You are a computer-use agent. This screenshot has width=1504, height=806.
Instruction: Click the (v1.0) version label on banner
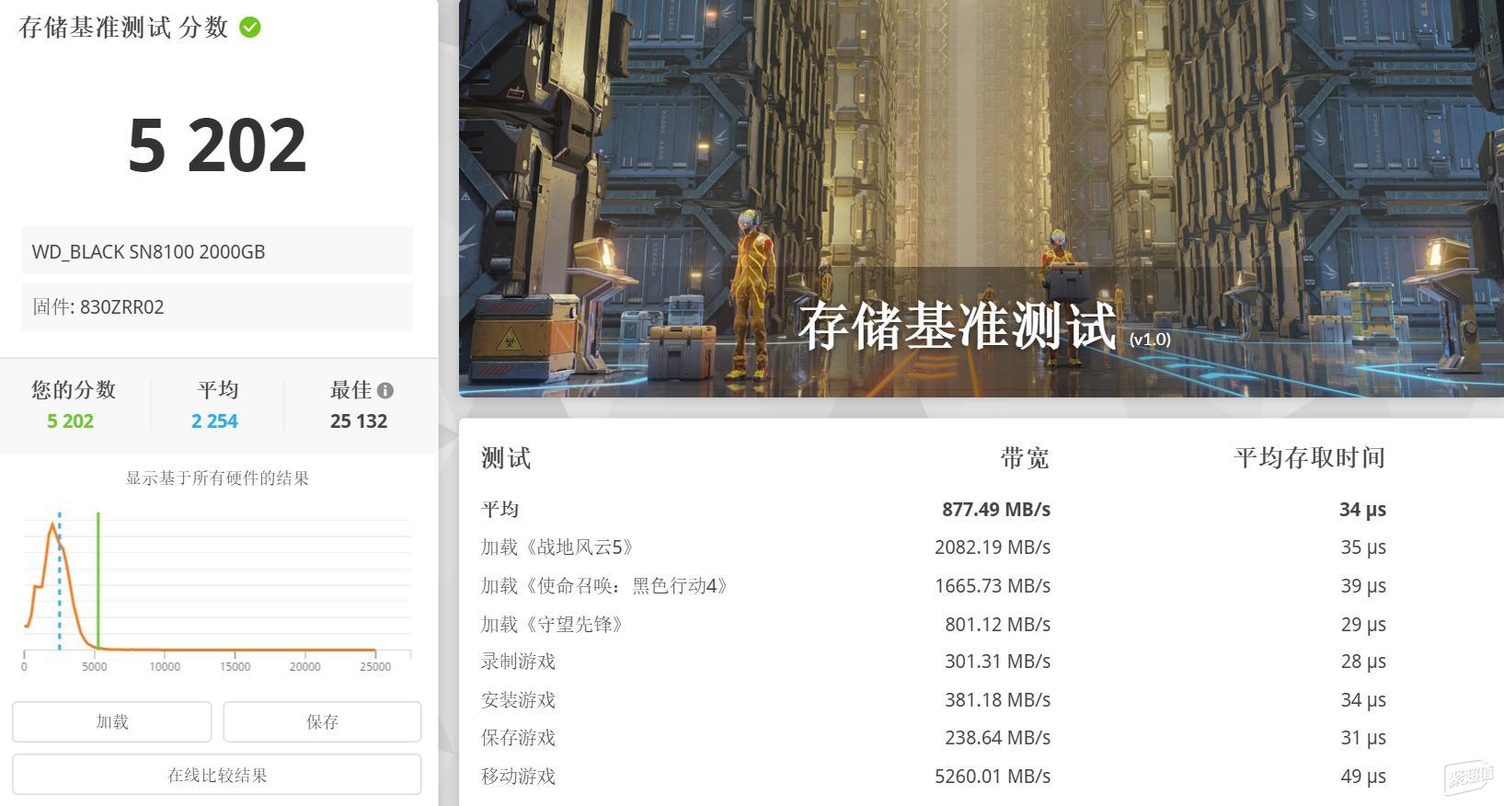(1151, 340)
